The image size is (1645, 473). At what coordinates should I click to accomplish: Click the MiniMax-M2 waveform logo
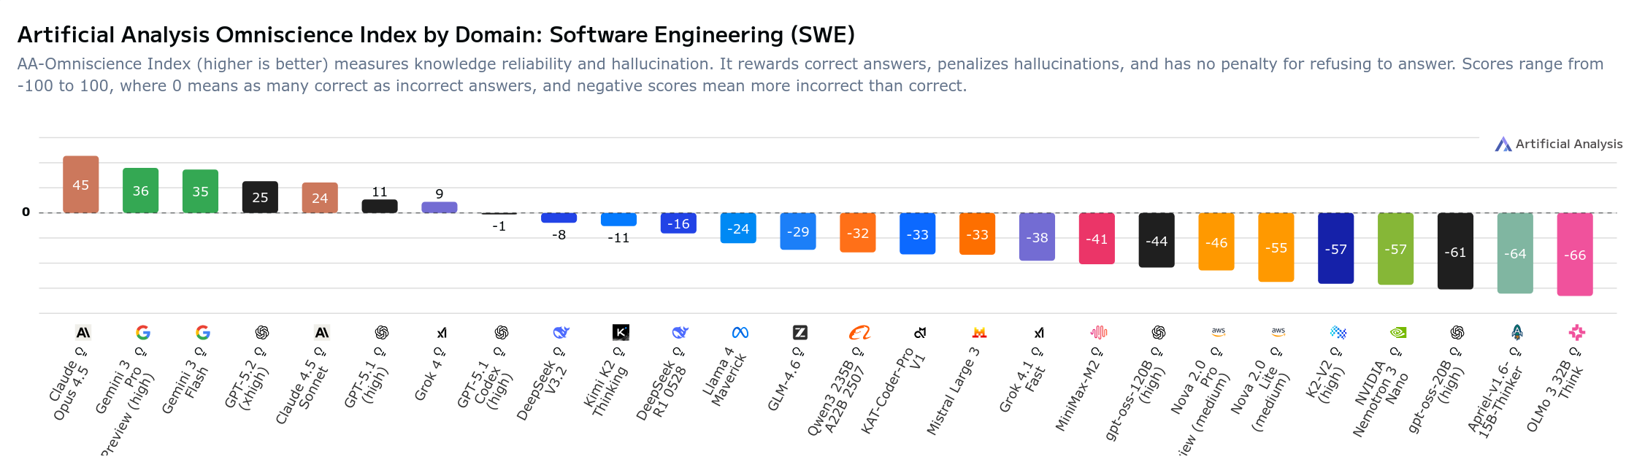[1099, 333]
